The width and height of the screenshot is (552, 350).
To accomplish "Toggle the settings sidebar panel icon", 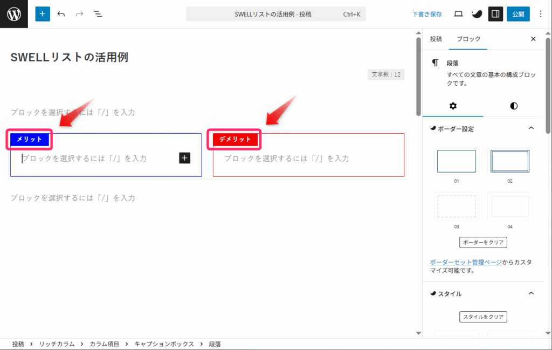I will 495,14.
